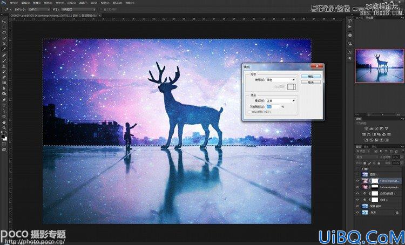Hide the background copy layer

[x=357, y=206]
